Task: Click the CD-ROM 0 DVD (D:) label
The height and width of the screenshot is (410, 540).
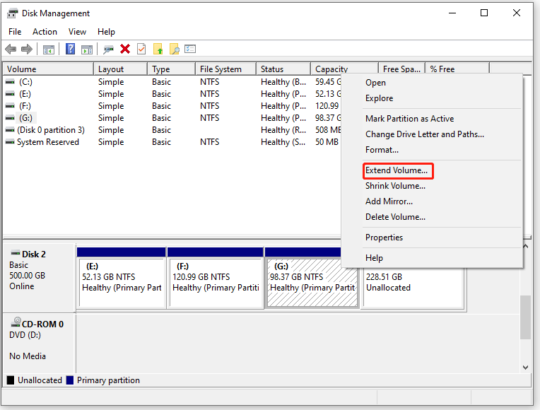Action: coord(39,343)
